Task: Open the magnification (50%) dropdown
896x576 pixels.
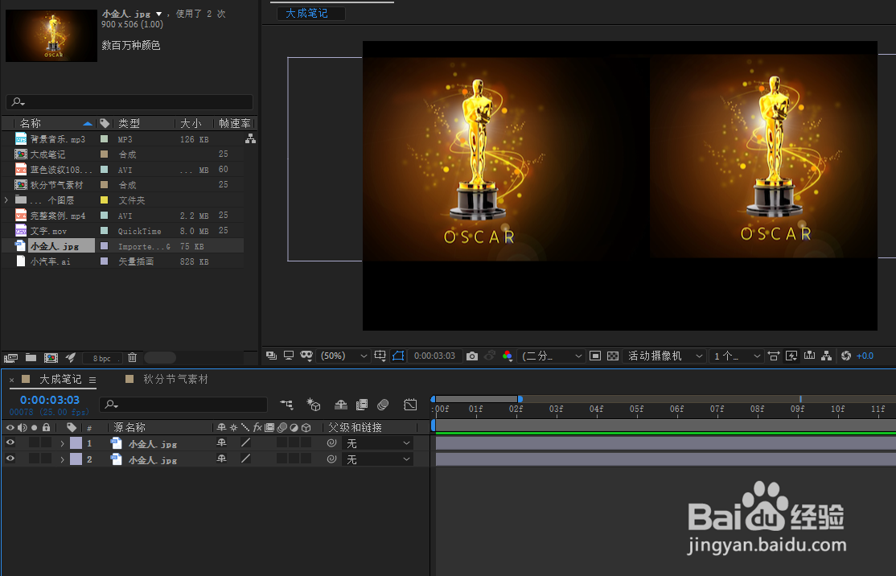Action: pos(343,356)
